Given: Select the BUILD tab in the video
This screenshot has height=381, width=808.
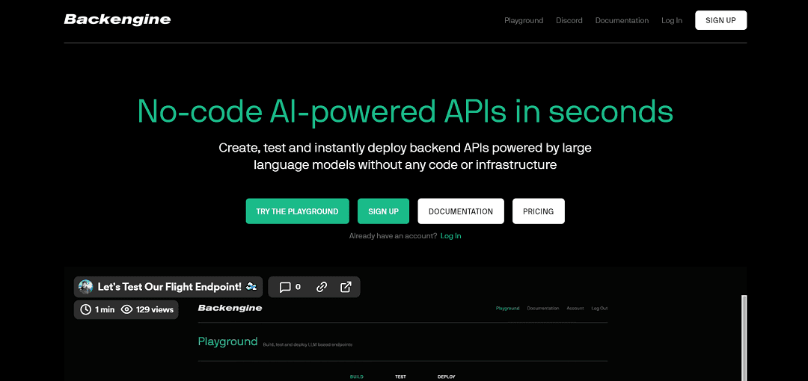Looking at the screenshot, I should point(357,377).
